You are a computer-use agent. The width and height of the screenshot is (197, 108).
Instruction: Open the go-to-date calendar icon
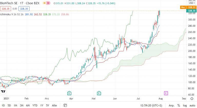(x=65, y=105)
